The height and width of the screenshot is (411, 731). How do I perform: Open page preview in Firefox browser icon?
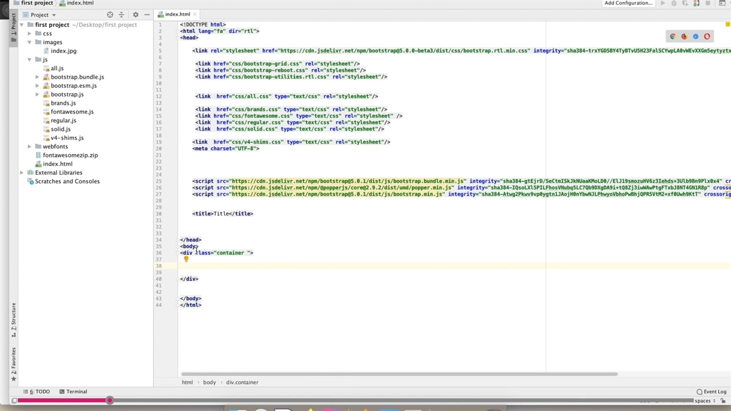tap(684, 37)
